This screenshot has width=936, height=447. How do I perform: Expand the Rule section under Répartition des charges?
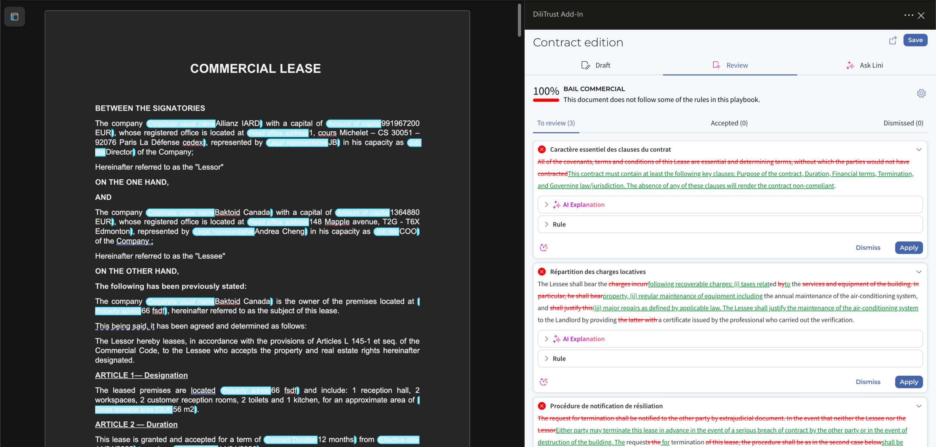(730, 359)
